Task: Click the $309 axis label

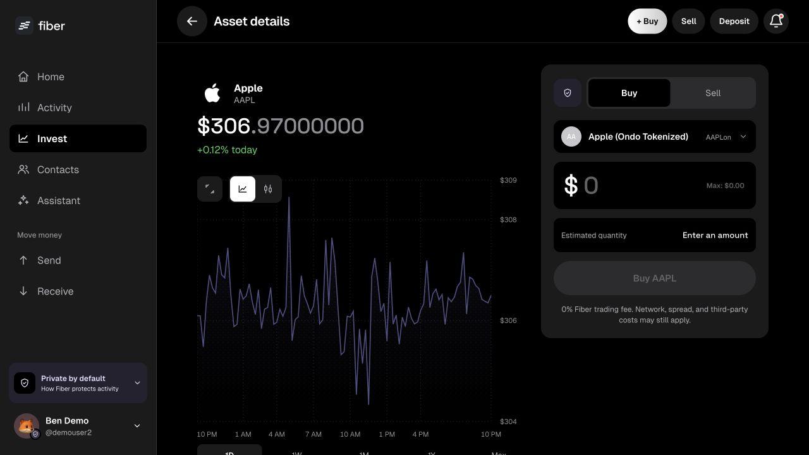Action: (508, 180)
